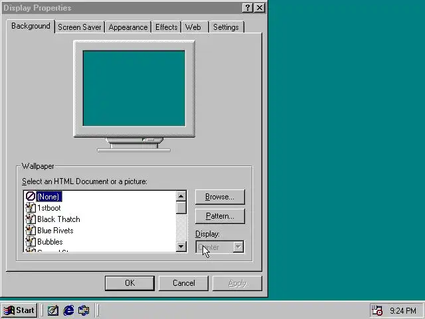This screenshot has height=319, width=425.
Task: Click the 9:24 PM taskbar clock
Action: (403, 310)
